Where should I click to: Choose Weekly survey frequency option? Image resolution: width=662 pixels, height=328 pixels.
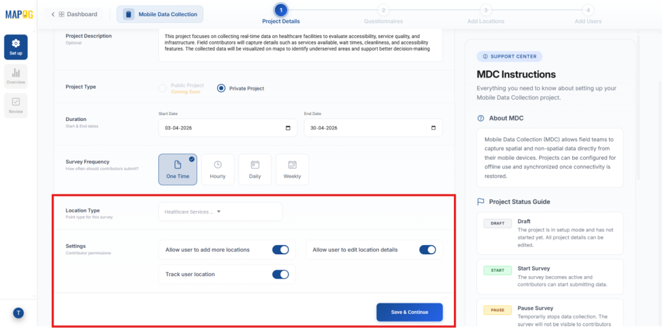[x=292, y=169]
